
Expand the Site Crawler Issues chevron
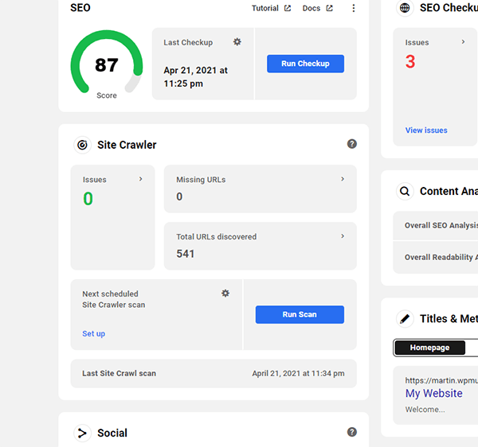click(x=141, y=179)
